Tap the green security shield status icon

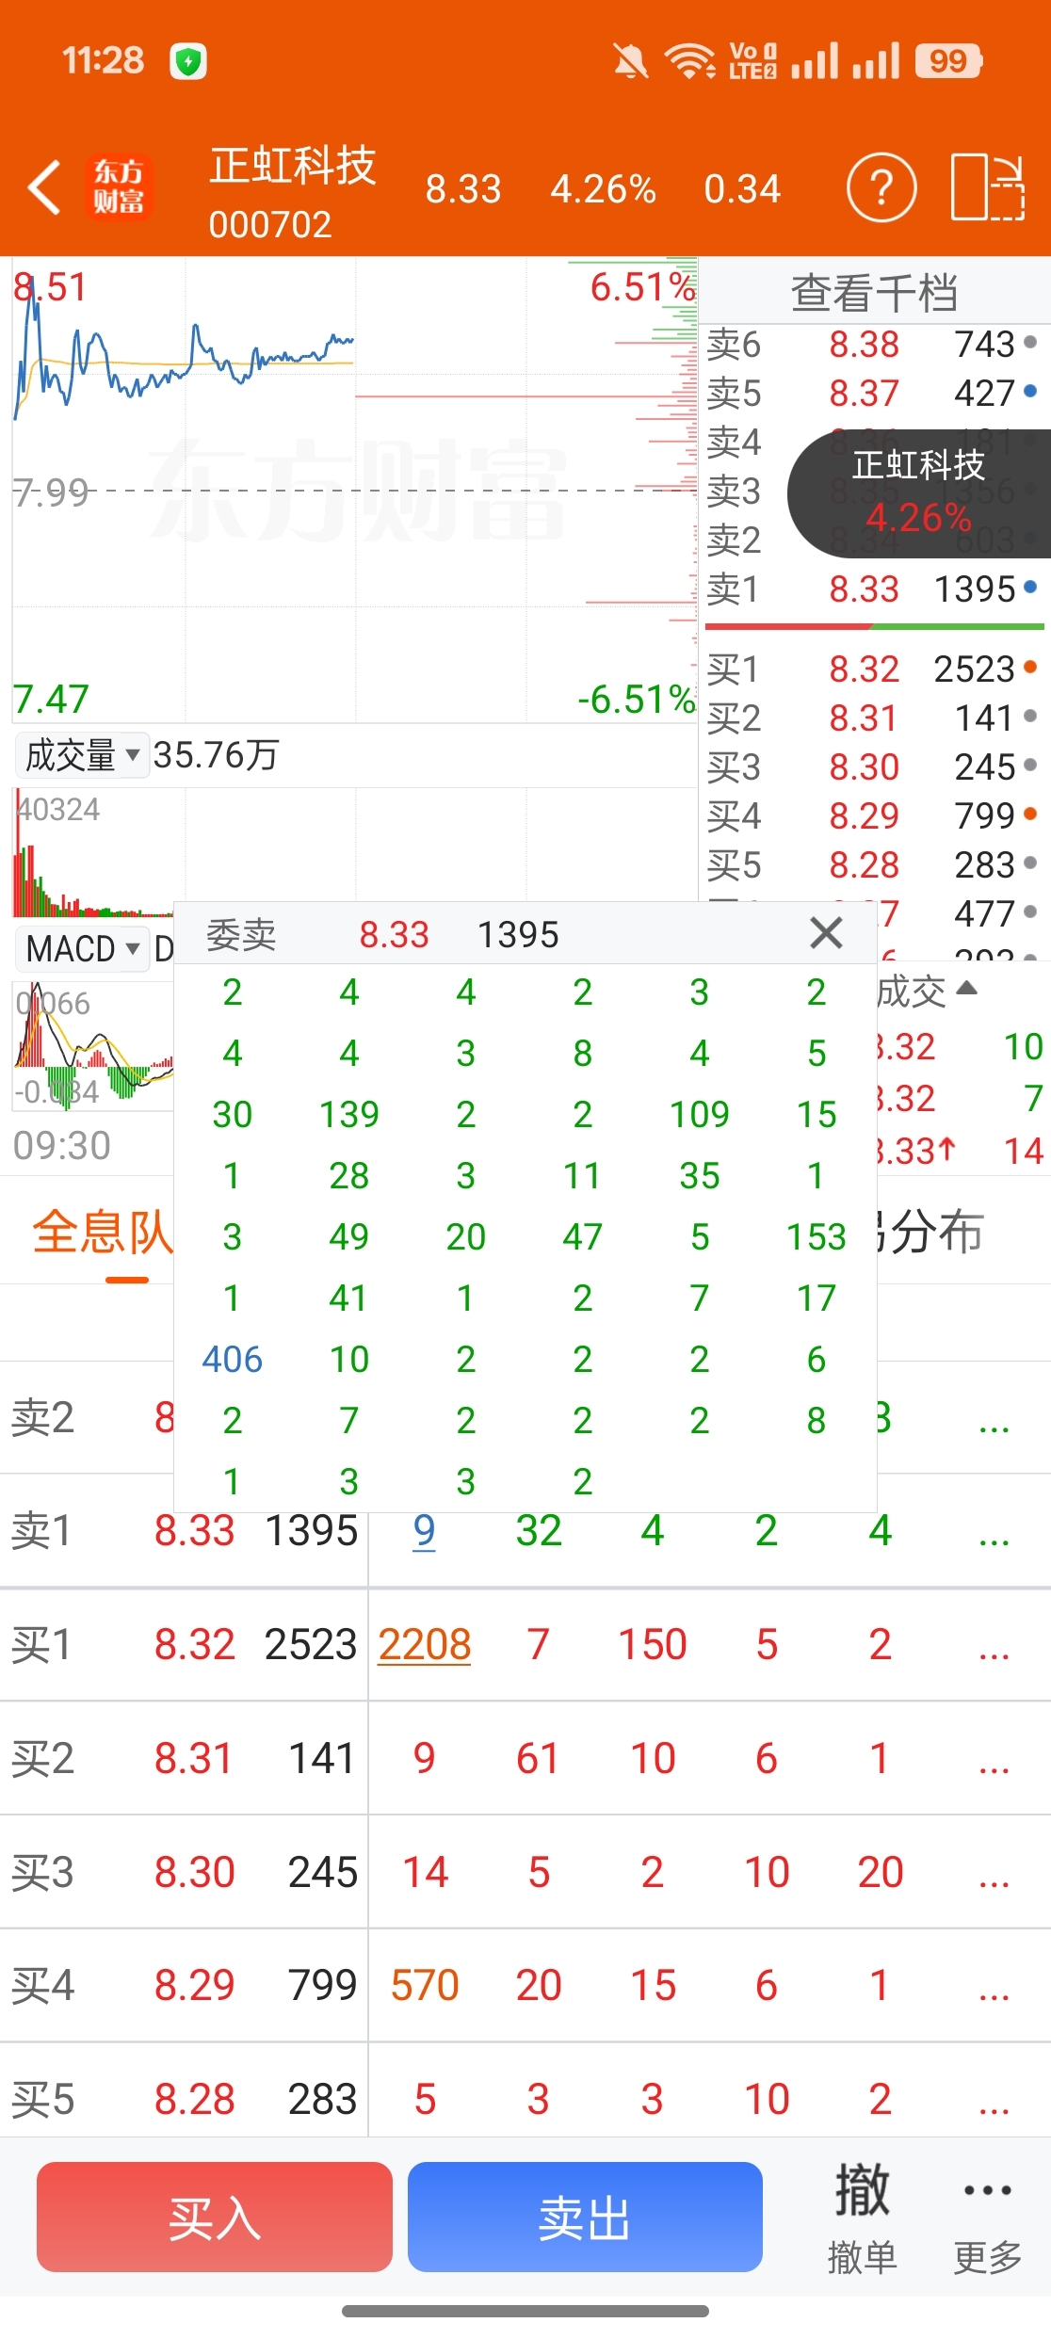coord(188,62)
